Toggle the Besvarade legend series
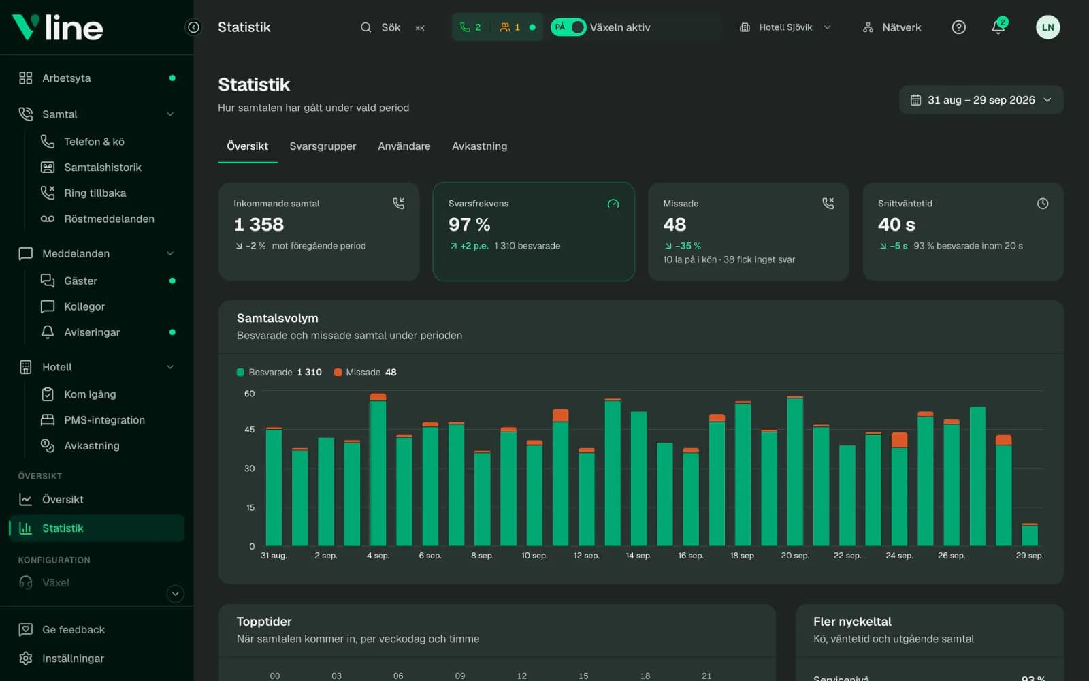This screenshot has width=1089, height=681. coord(279,373)
